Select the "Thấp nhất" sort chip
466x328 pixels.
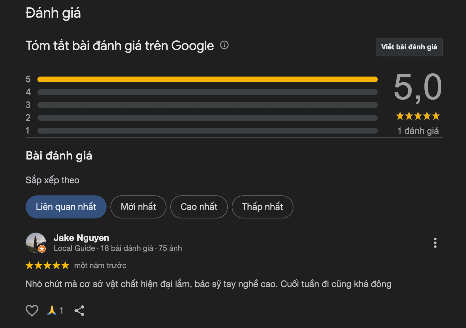click(x=262, y=207)
